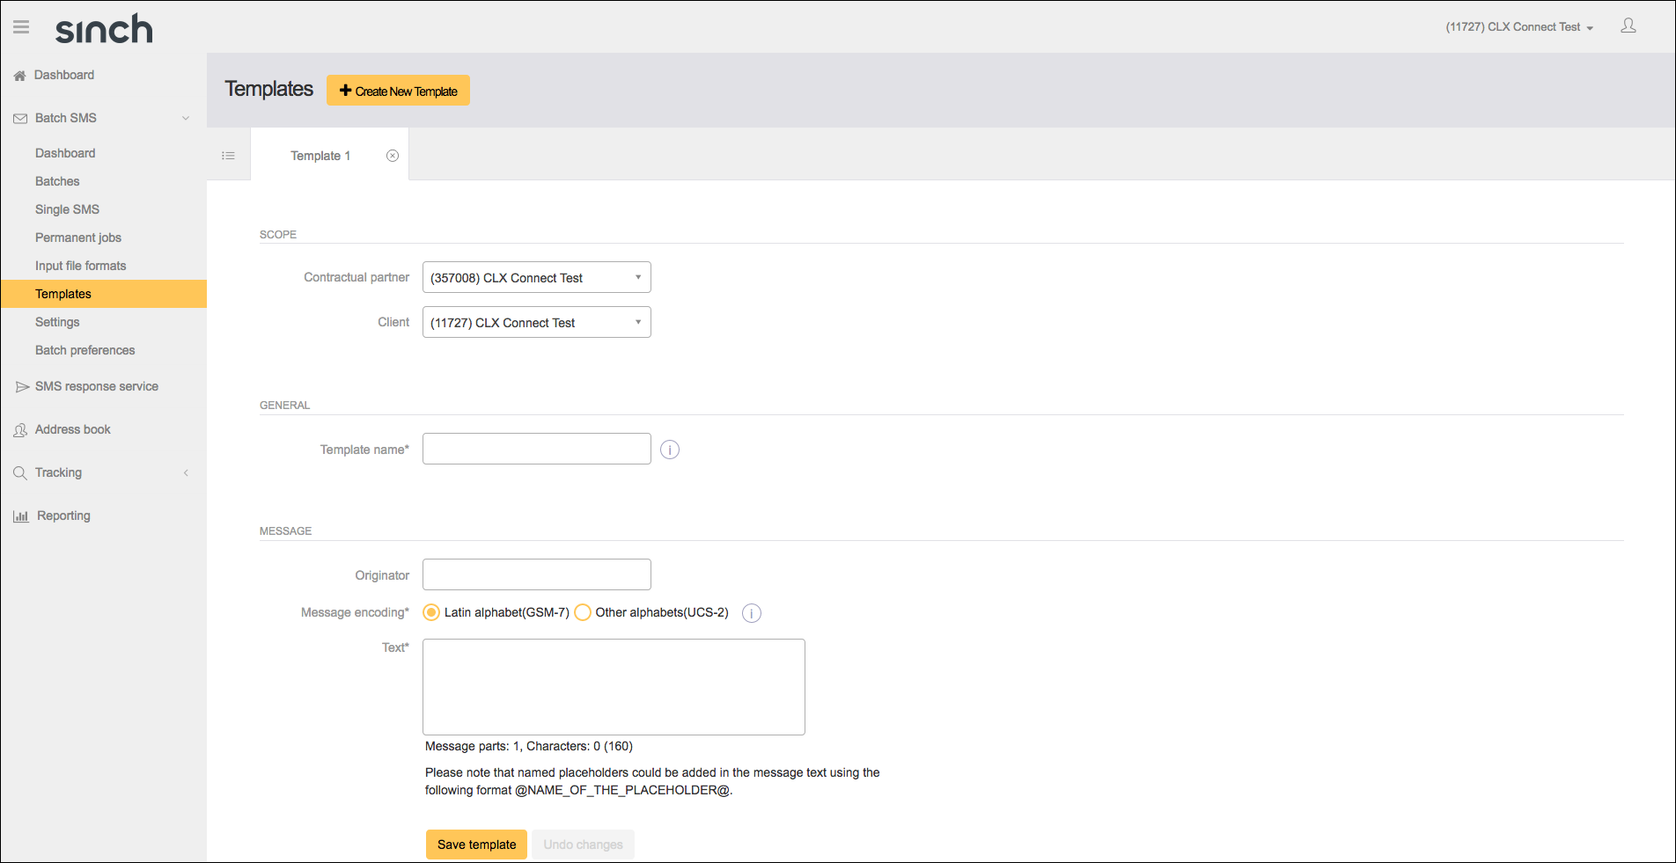This screenshot has height=863, width=1676.
Task: Click the template list icon beside tabs
Action: tap(228, 155)
